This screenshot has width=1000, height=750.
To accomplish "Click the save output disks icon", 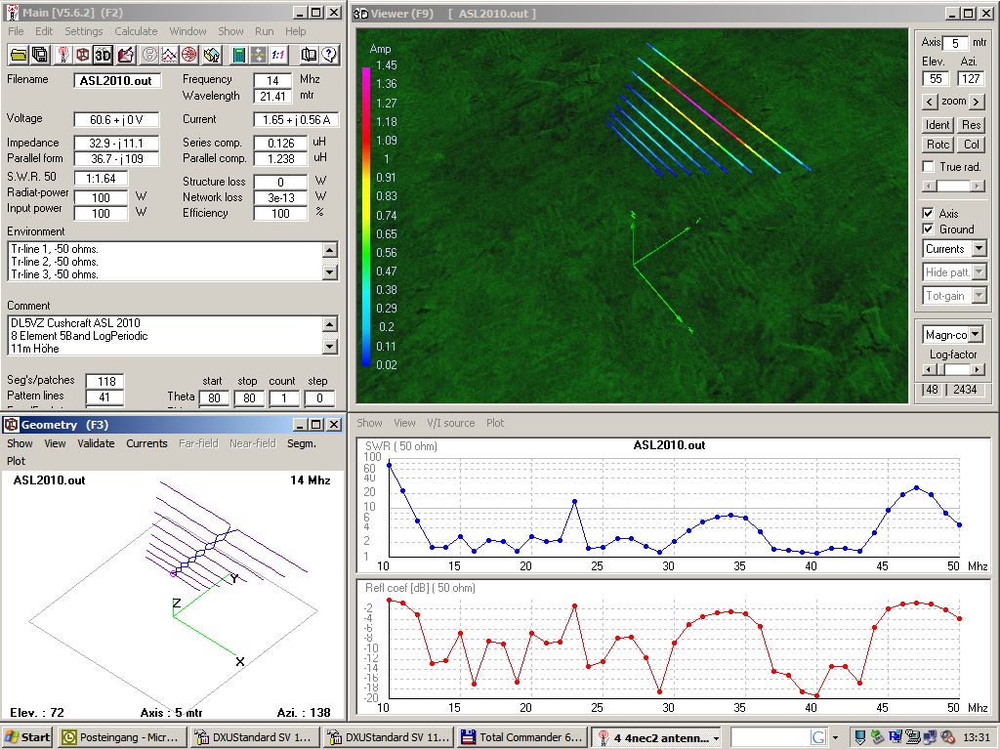I will coord(40,55).
